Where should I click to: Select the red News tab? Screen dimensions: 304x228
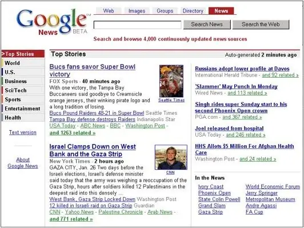(221, 11)
